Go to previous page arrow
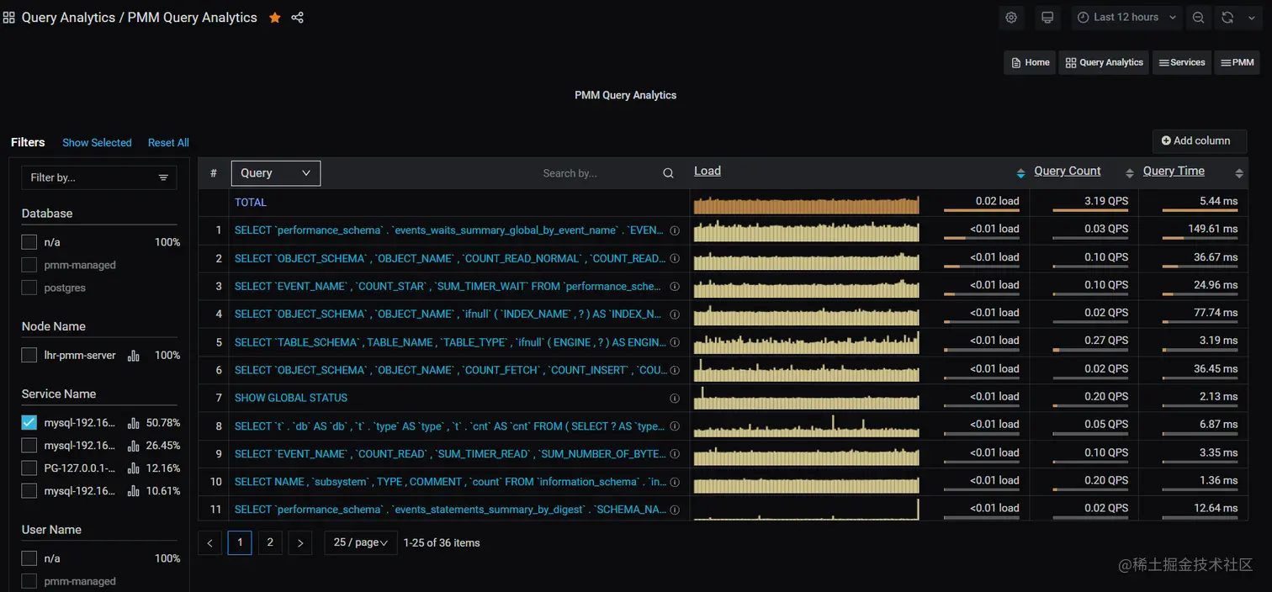1272x592 pixels. pos(210,542)
